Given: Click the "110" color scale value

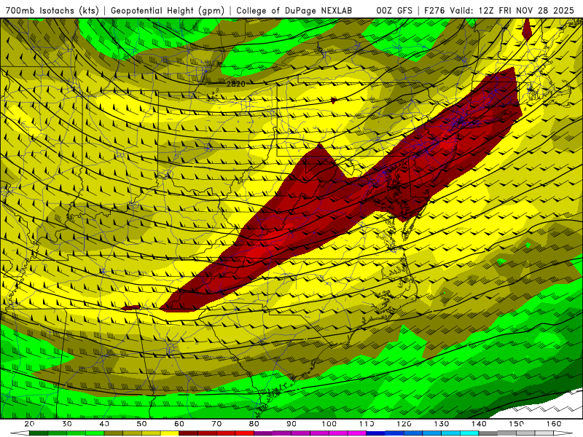Looking at the screenshot, I should point(367,424).
